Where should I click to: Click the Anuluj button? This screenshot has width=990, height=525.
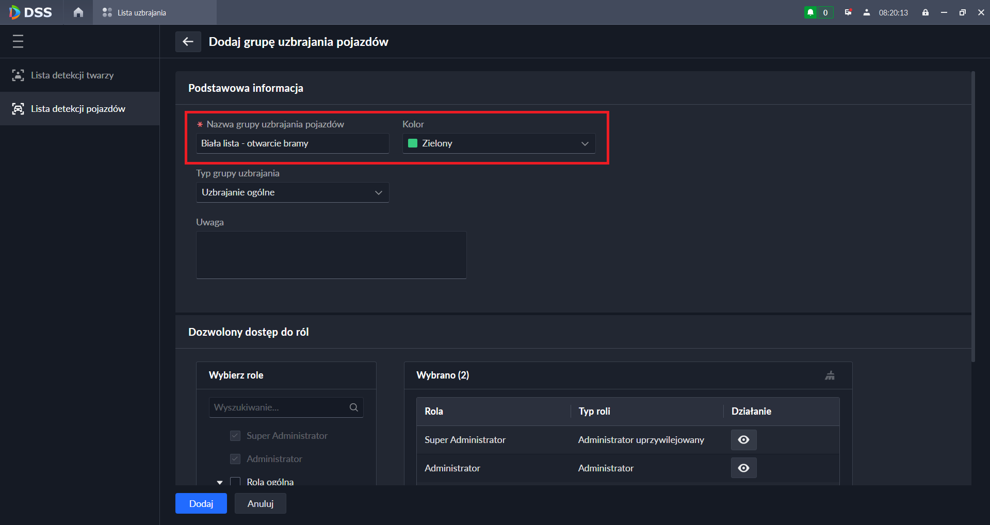pyautogui.click(x=260, y=503)
